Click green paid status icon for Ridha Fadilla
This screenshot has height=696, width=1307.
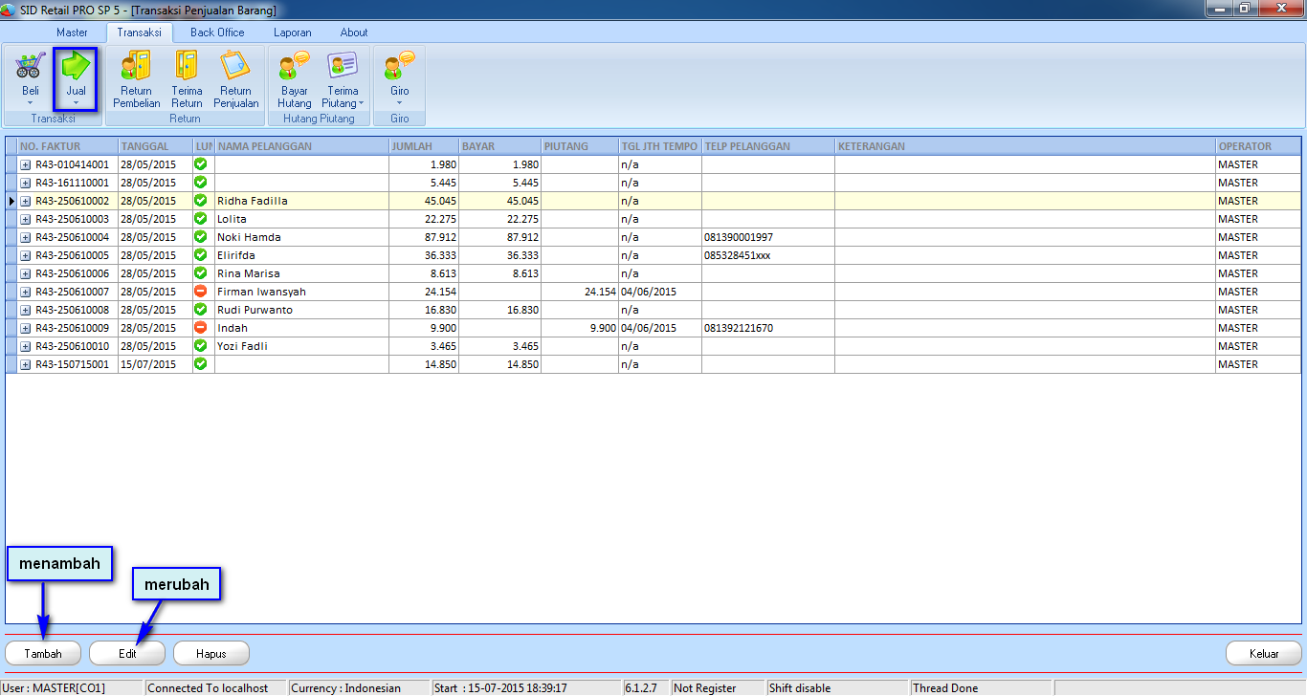[x=201, y=201]
